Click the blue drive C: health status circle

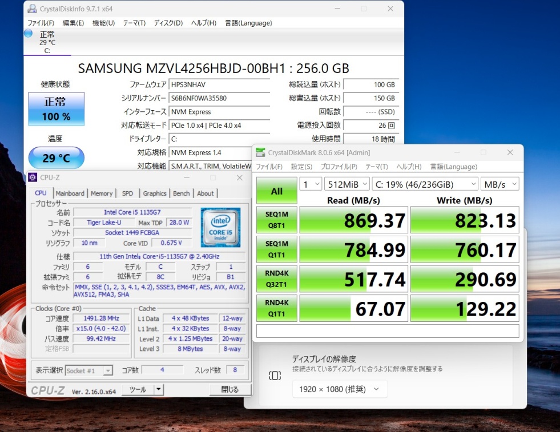pyautogui.click(x=28, y=34)
